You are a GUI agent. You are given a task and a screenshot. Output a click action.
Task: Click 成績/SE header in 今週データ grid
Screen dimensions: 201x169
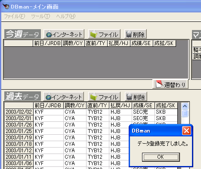142,43
